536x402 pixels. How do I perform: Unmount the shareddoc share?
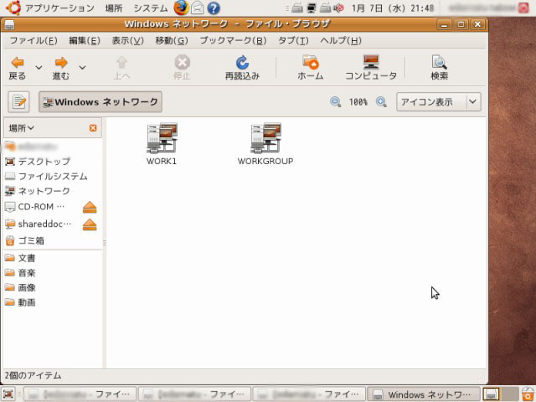[x=90, y=224]
